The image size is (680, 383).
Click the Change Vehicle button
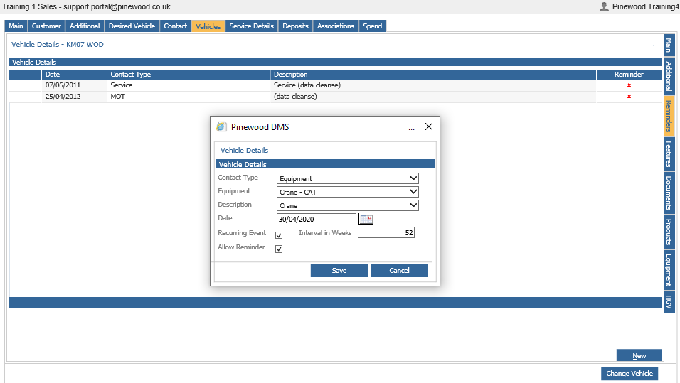coord(629,374)
